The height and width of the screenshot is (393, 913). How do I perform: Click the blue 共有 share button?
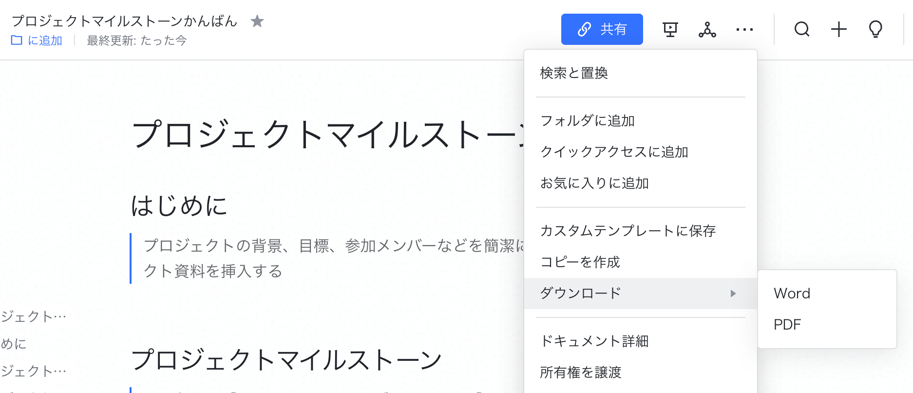pyautogui.click(x=602, y=29)
